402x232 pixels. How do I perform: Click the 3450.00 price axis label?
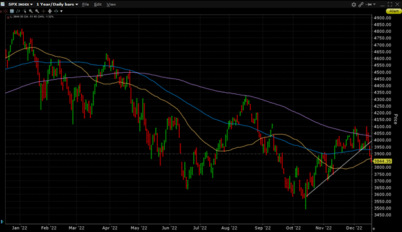(383, 215)
